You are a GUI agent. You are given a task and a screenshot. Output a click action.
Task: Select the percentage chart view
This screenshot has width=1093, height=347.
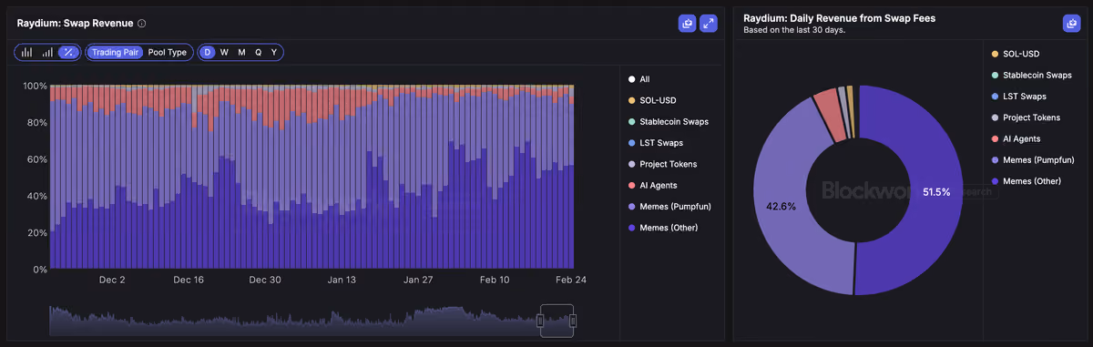tap(67, 52)
